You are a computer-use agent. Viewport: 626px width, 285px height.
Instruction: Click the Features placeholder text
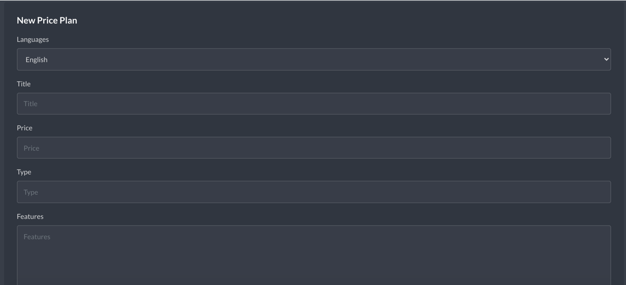(x=37, y=237)
